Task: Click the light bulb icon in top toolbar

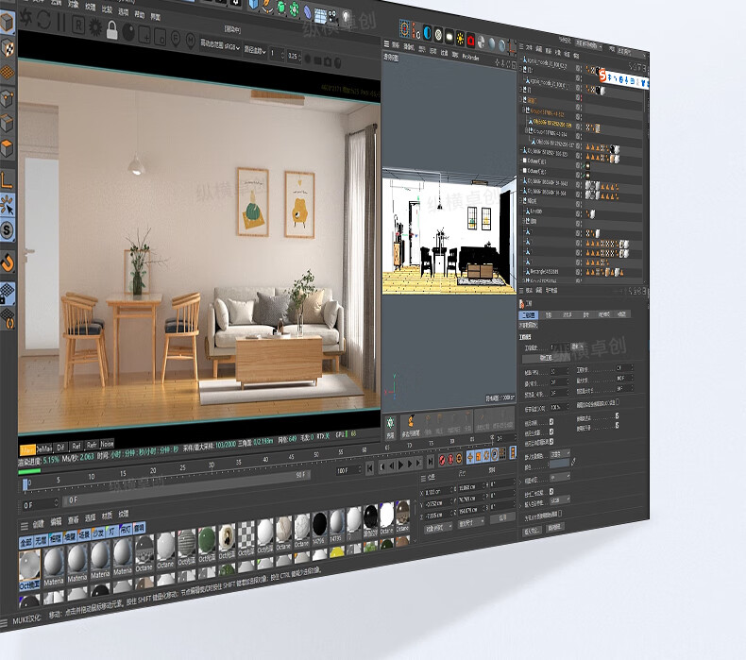Action: pyautogui.click(x=346, y=17)
